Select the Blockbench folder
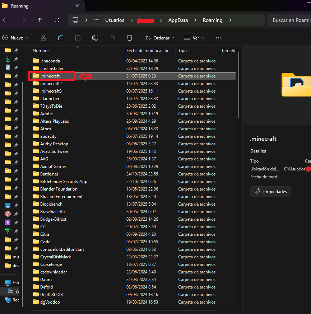 coord(51,204)
